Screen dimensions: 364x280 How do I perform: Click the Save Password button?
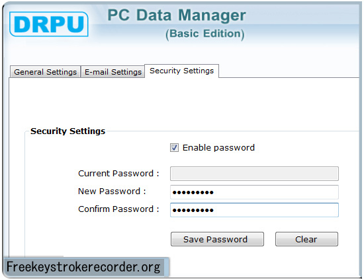click(x=217, y=239)
